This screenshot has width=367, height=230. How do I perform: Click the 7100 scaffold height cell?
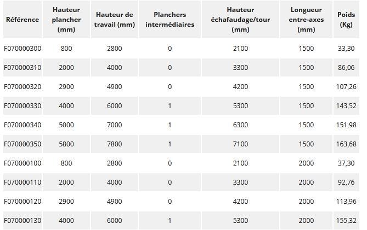(x=240, y=144)
